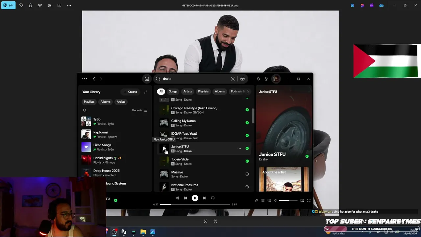Toggle liked status of Toosie Slide

click(247, 161)
